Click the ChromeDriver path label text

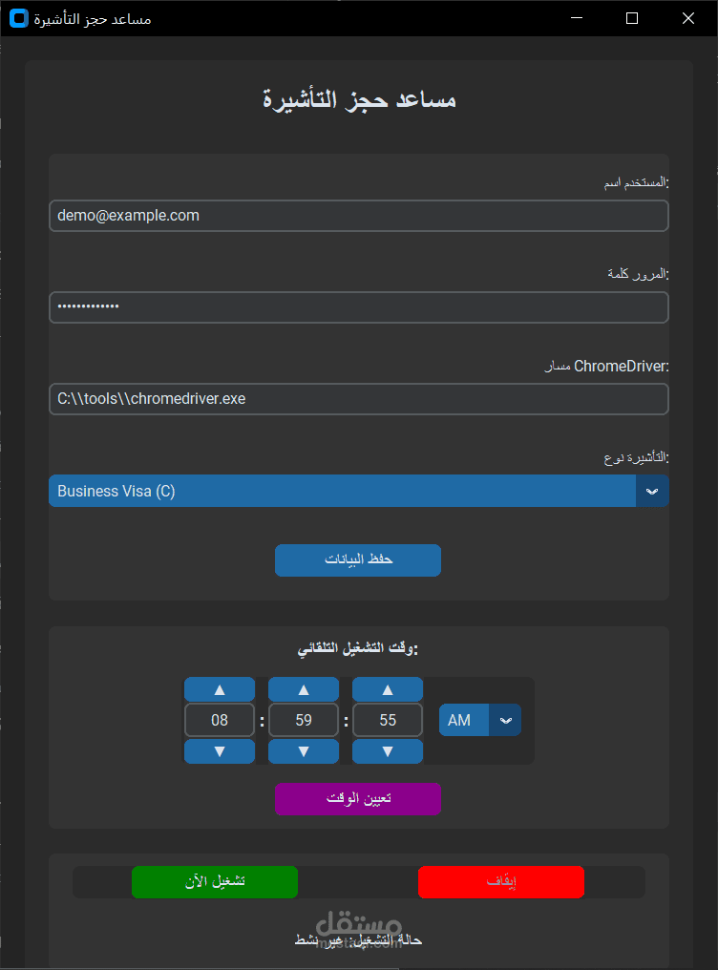(x=606, y=367)
